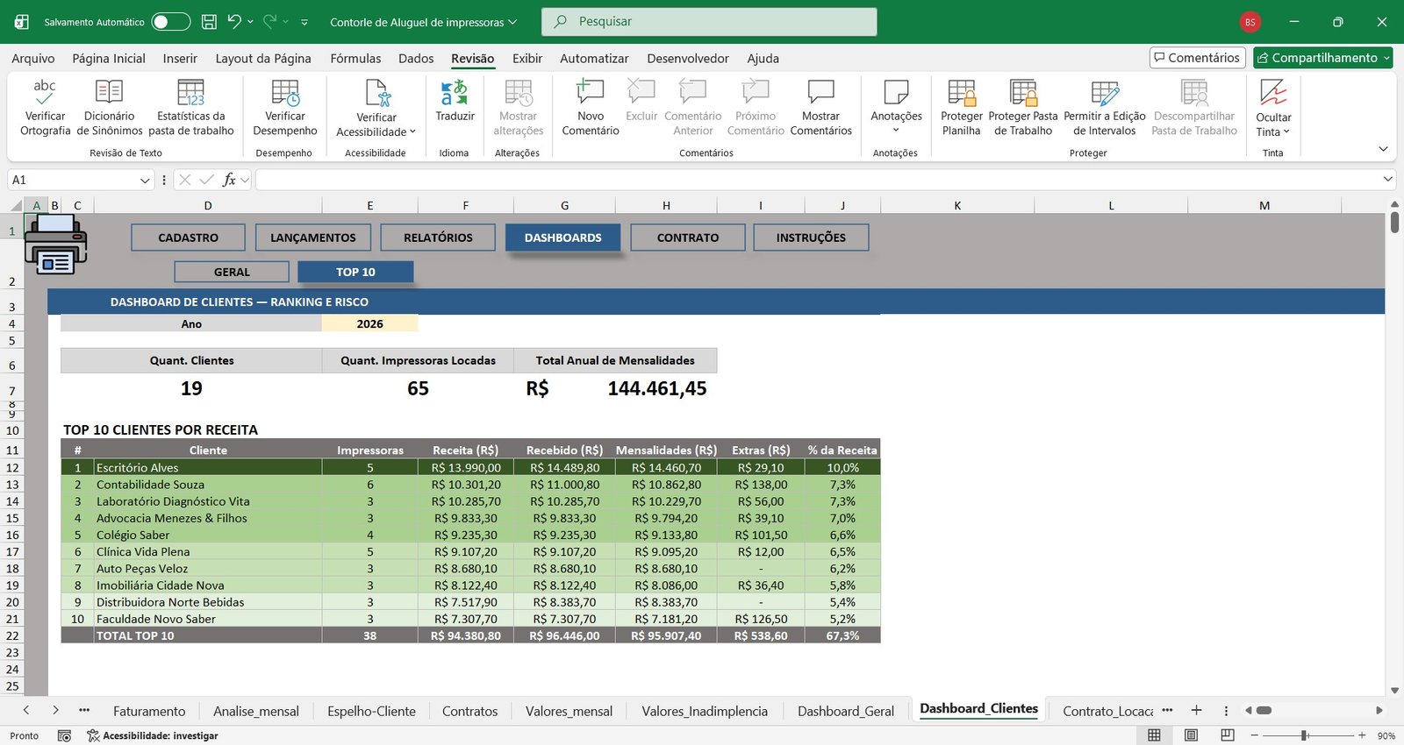This screenshot has height=745, width=1404.
Task: Switch to Page Layout view in status bar
Action: pyautogui.click(x=1191, y=735)
